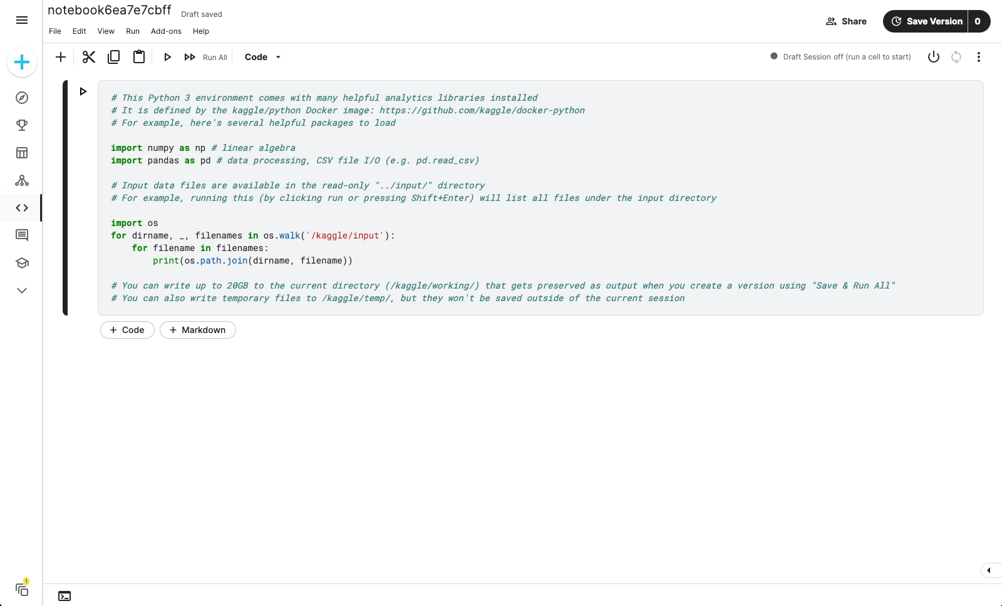This screenshot has width=1002, height=606.
Task: Share the notebook
Action: tap(846, 21)
